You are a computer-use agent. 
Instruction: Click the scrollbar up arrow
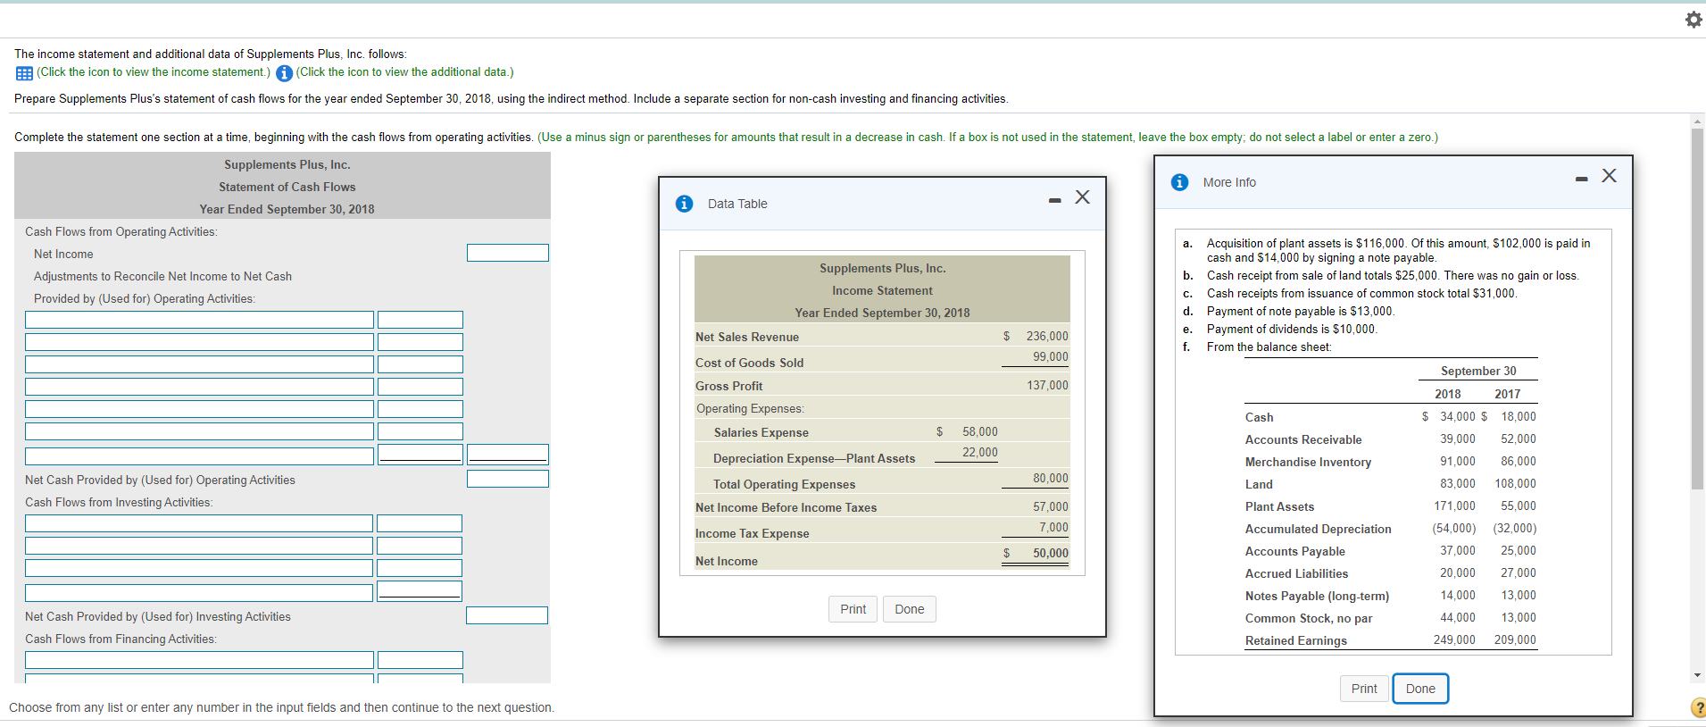coord(1698,121)
